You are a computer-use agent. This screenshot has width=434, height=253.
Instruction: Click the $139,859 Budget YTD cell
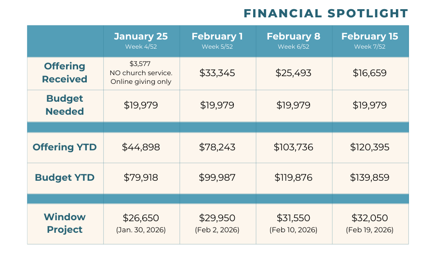click(x=369, y=177)
